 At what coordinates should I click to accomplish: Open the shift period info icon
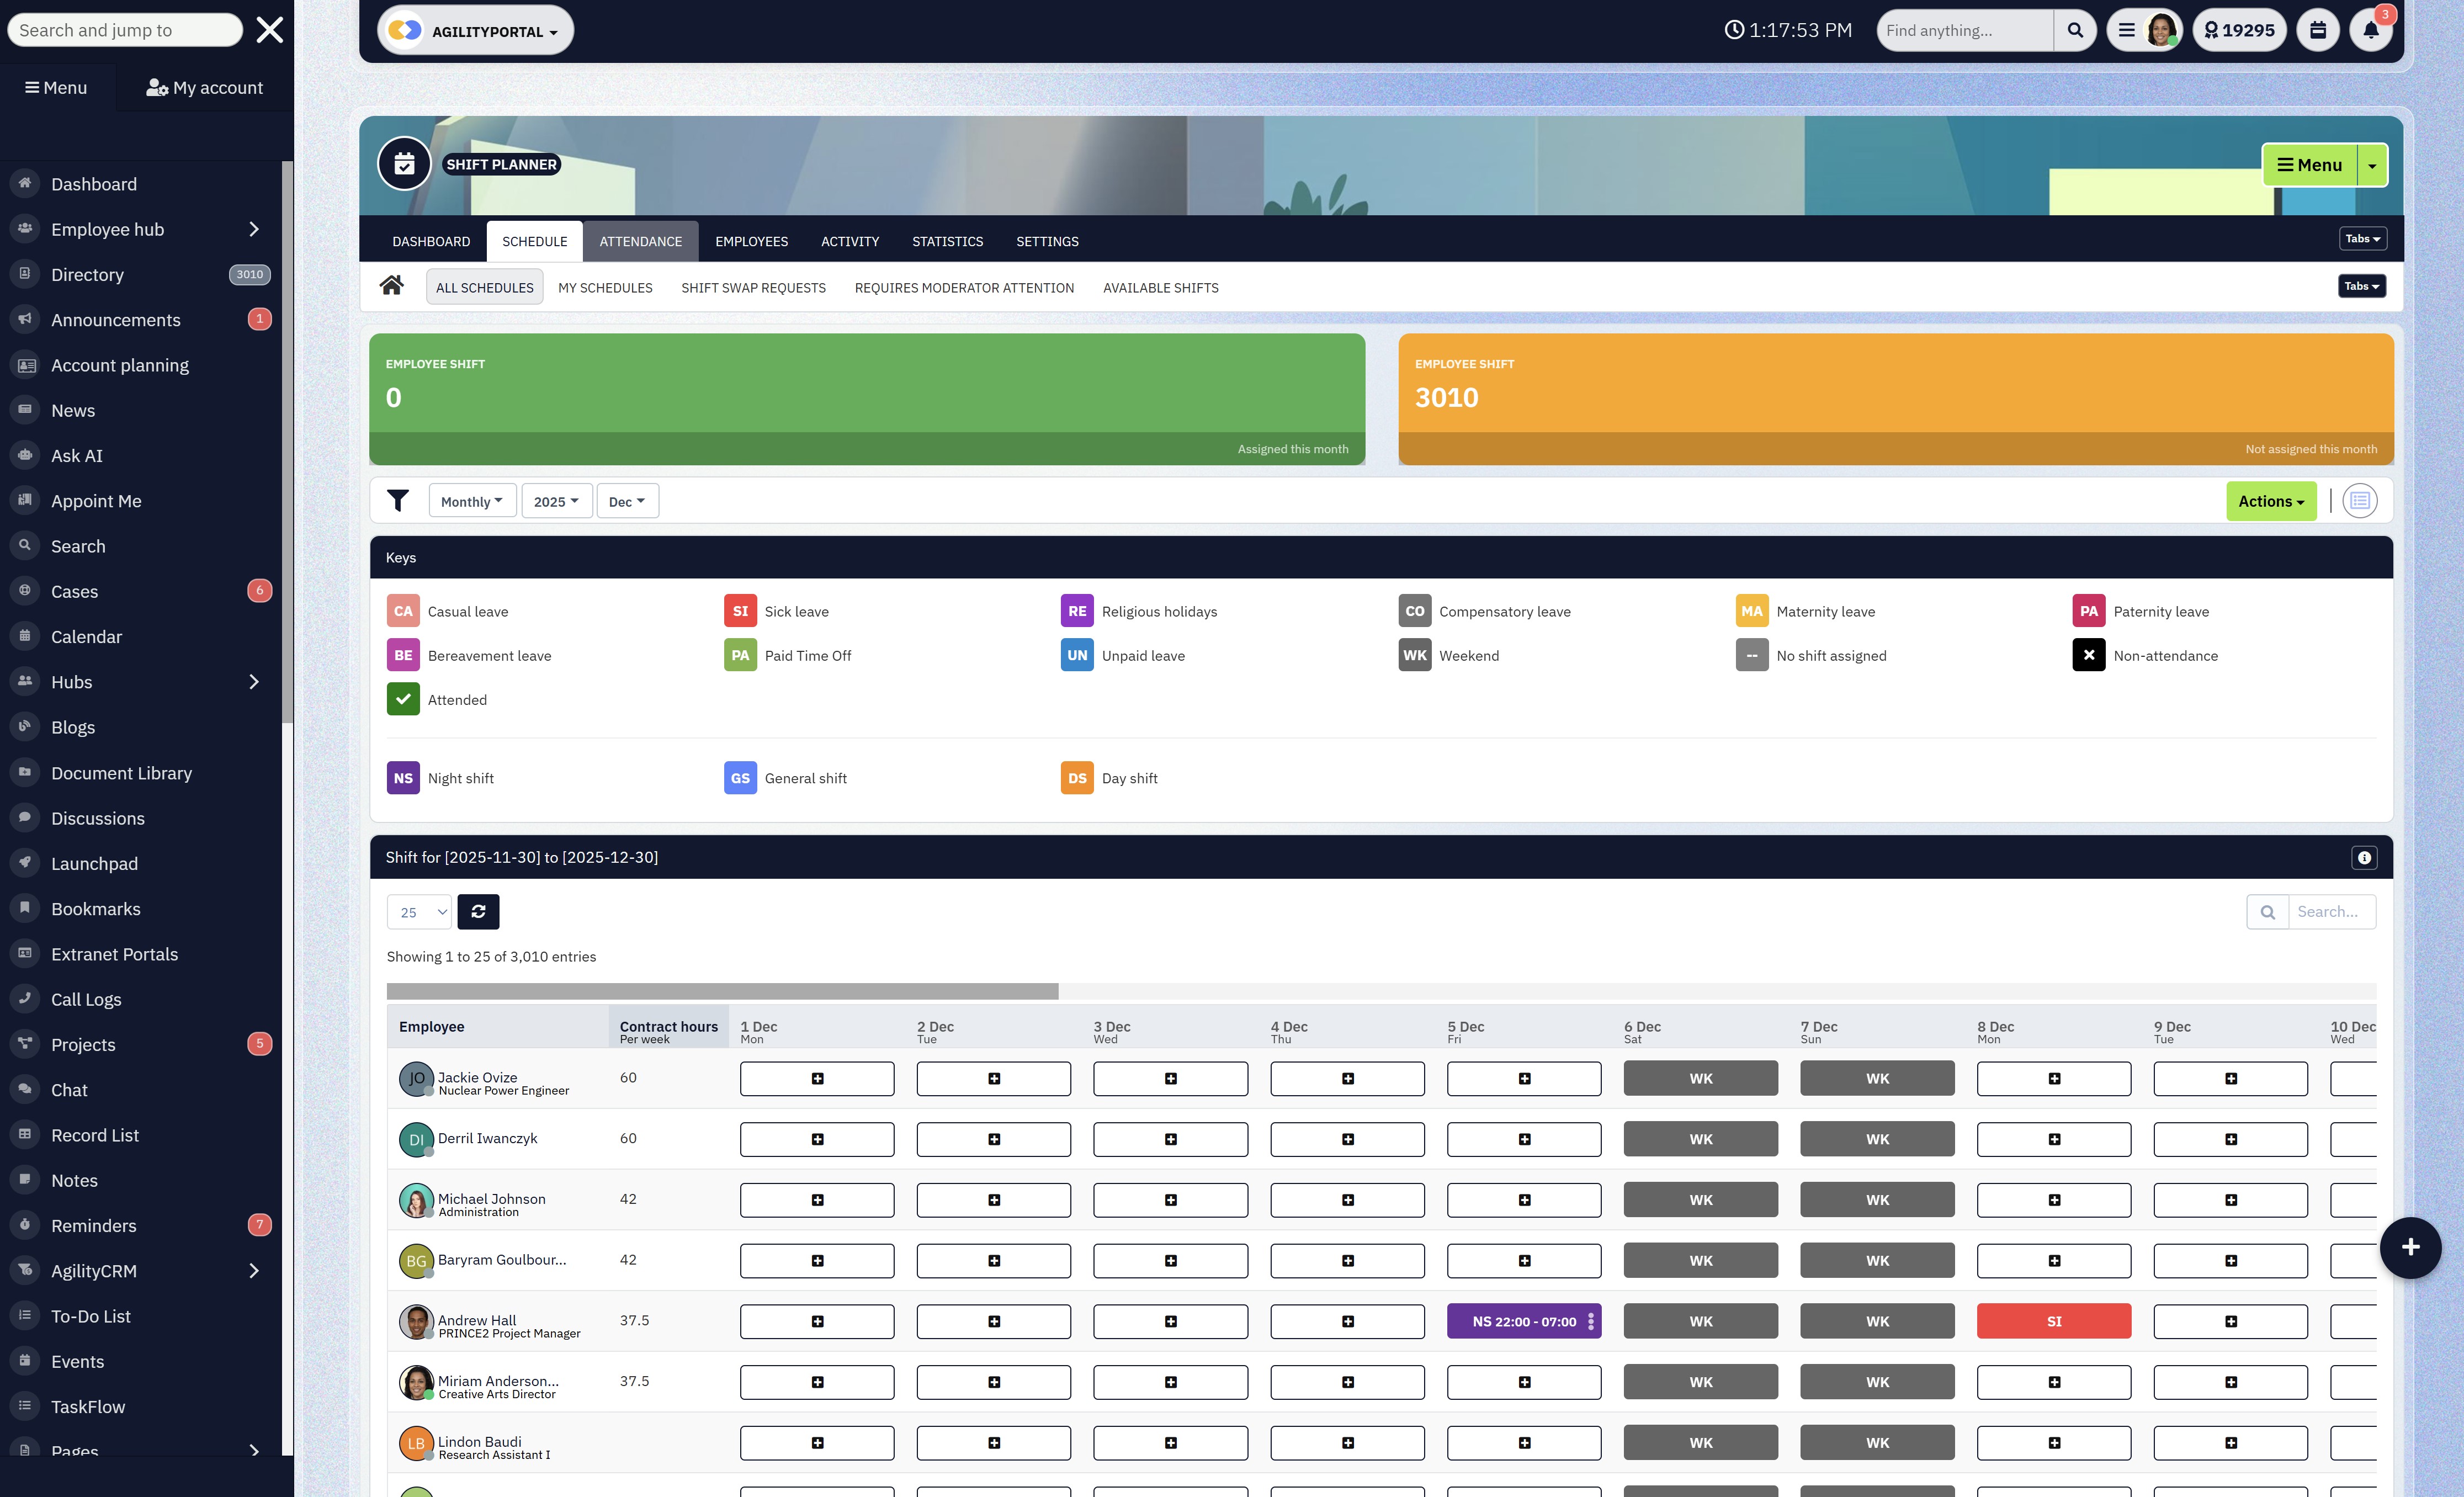(2365, 857)
